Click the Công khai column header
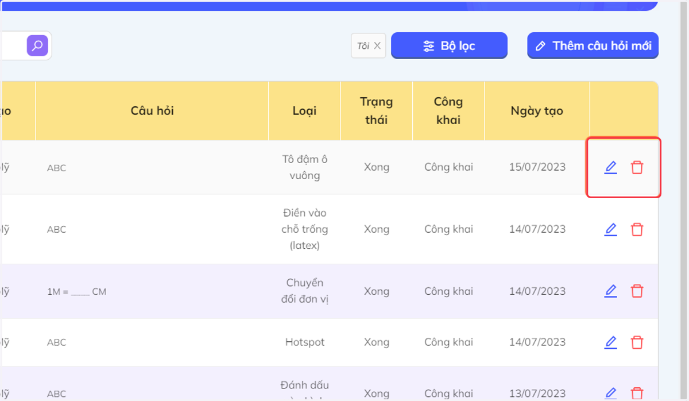This screenshot has height=401, width=689. (448, 111)
